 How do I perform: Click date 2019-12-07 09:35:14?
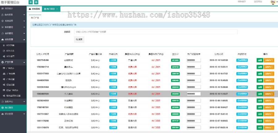(219, 127)
